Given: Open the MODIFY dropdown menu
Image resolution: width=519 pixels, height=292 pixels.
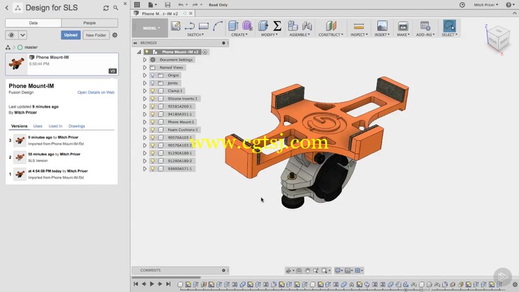Looking at the screenshot, I should pyautogui.click(x=269, y=34).
